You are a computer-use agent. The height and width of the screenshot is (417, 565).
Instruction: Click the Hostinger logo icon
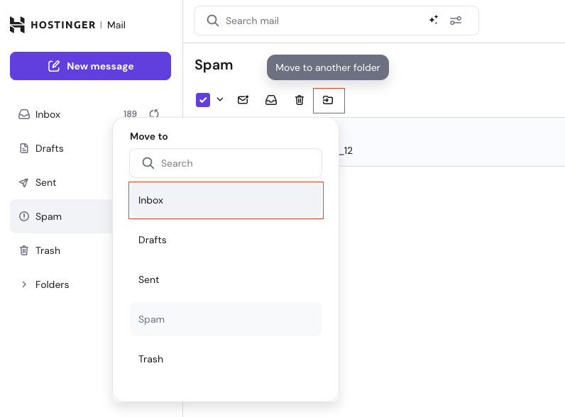(x=17, y=25)
